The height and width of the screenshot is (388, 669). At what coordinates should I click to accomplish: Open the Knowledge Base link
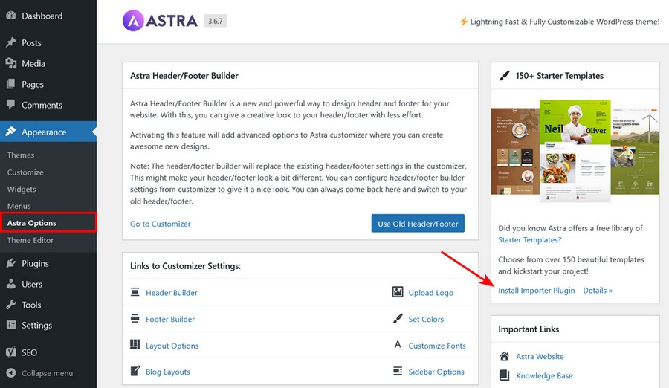544,376
